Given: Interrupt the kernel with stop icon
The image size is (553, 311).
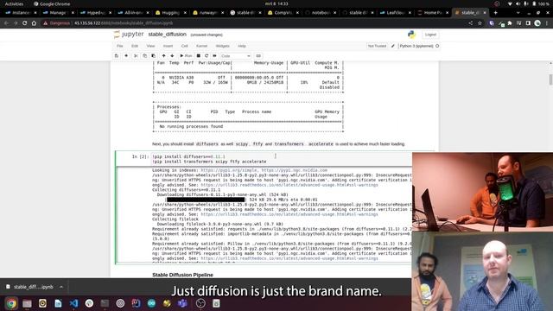Looking at the screenshot, I should click(199, 55).
